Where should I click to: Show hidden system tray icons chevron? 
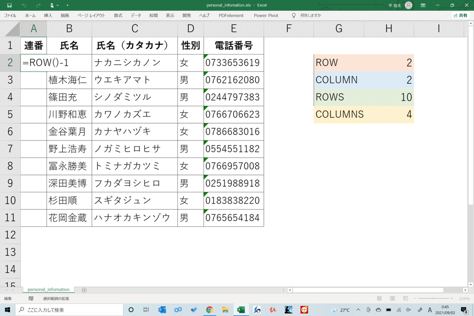click(358, 310)
